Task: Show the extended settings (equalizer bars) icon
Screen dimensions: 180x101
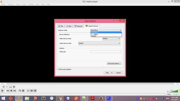Action: point(23,91)
